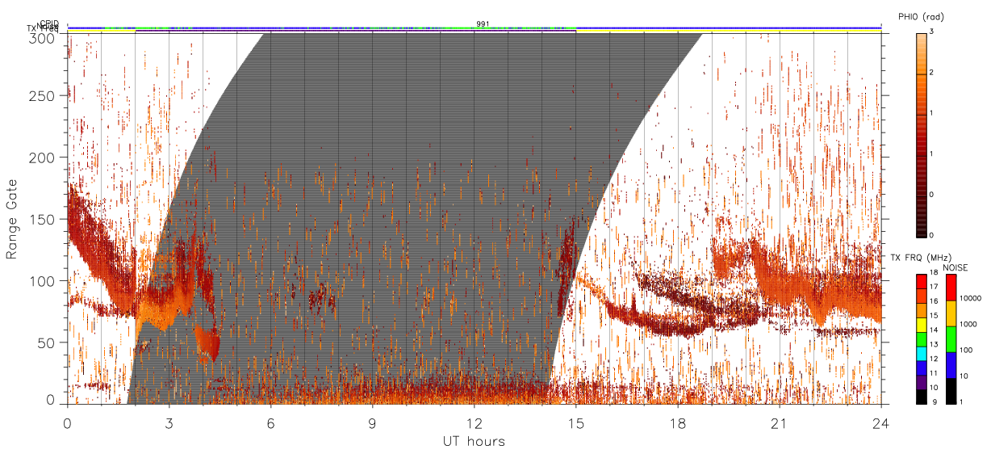991x458 pixels.
Task: Click the red top swatch of NOISE bar
Action: coord(950,288)
